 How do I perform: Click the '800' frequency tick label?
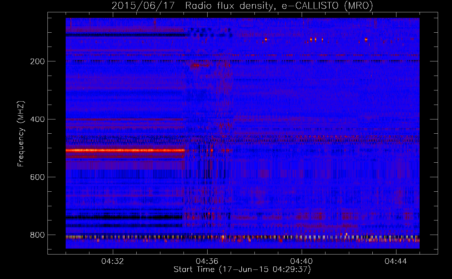click(x=37, y=235)
